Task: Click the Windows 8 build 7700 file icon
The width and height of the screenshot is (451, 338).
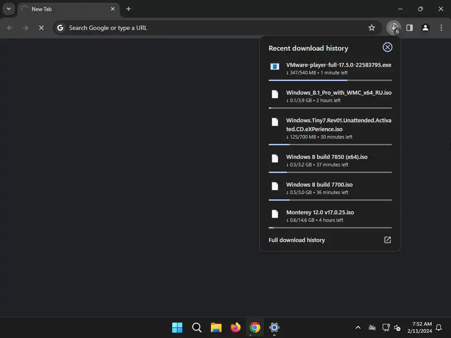Action: click(275, 186)
